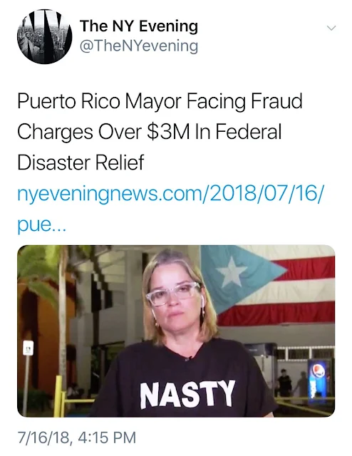Image resolution: width=352 pixels, height=456 pixels.
Task: Tap the 'Disaster Relief' line of tweet
Action: (x=81, y=162)
